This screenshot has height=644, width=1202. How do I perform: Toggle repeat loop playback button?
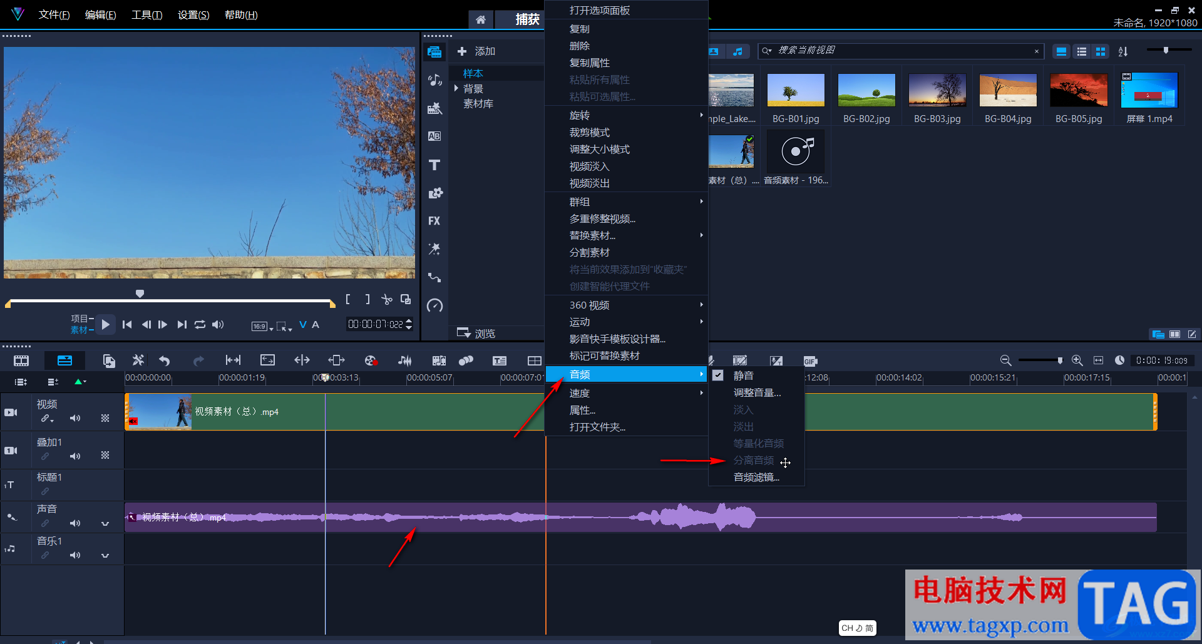(200, 324)
